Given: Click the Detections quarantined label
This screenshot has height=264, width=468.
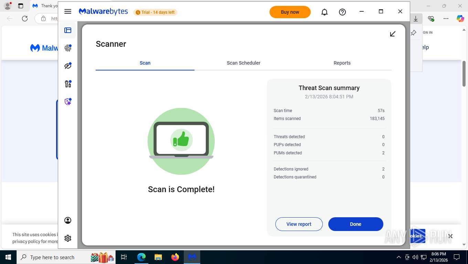Looking at the screenshot, I should pyautogui.click(x=295, y=177).
